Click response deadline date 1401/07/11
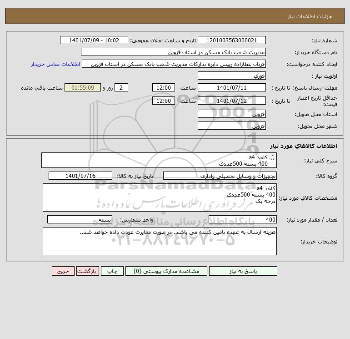The height and width of the screenshot is (339, 350). point(232,88)
